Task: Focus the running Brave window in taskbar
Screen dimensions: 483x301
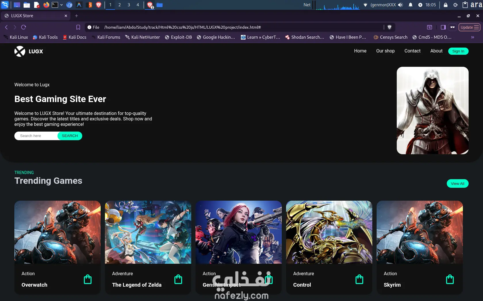Action: [150, 5]
